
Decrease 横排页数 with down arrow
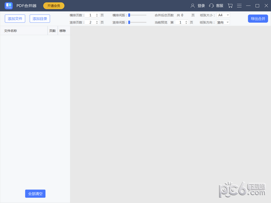97,16
